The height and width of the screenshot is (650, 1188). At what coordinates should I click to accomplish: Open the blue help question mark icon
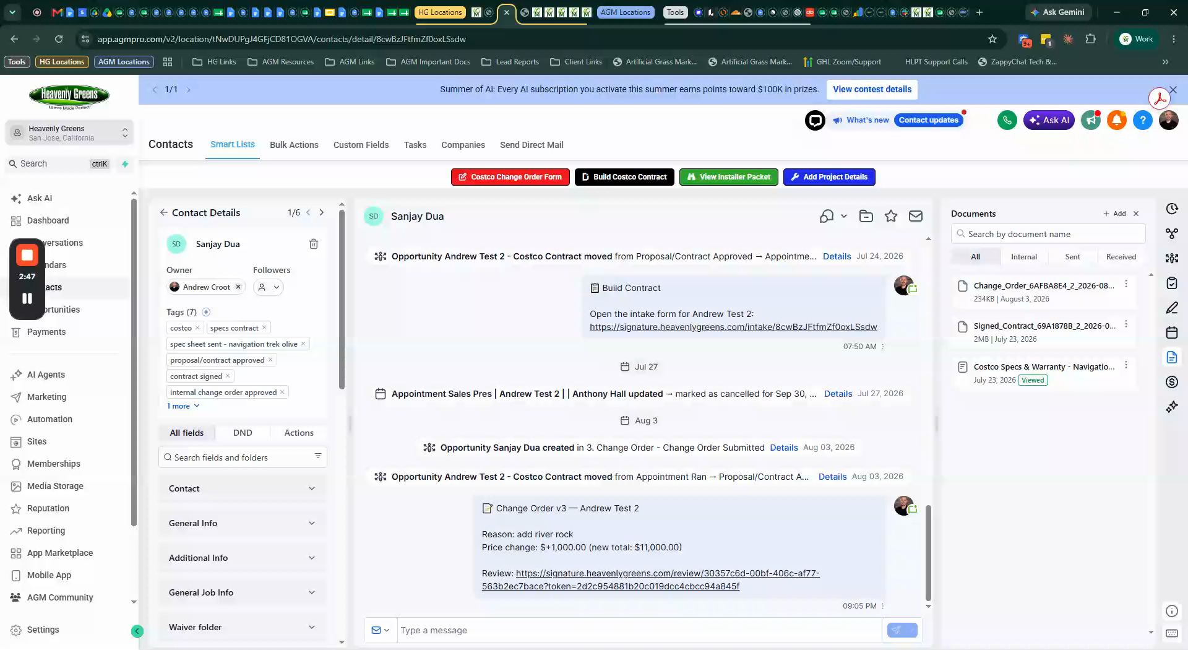tap(1143, 120)
